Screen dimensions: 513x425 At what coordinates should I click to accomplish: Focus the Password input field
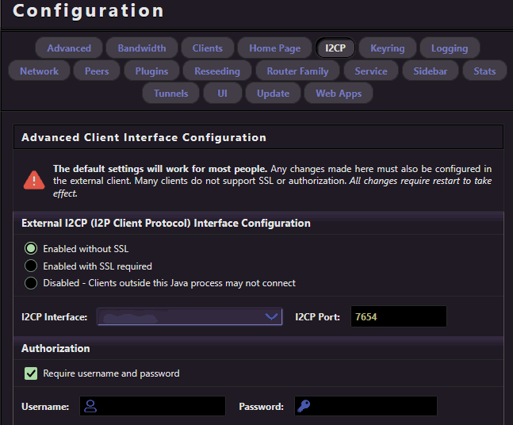coord(366,406)
